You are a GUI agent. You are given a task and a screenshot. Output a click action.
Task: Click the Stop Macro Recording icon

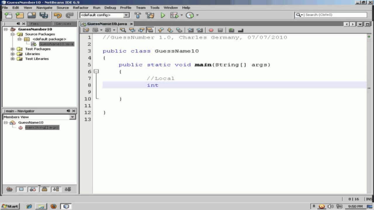click(x=220, y=30)
